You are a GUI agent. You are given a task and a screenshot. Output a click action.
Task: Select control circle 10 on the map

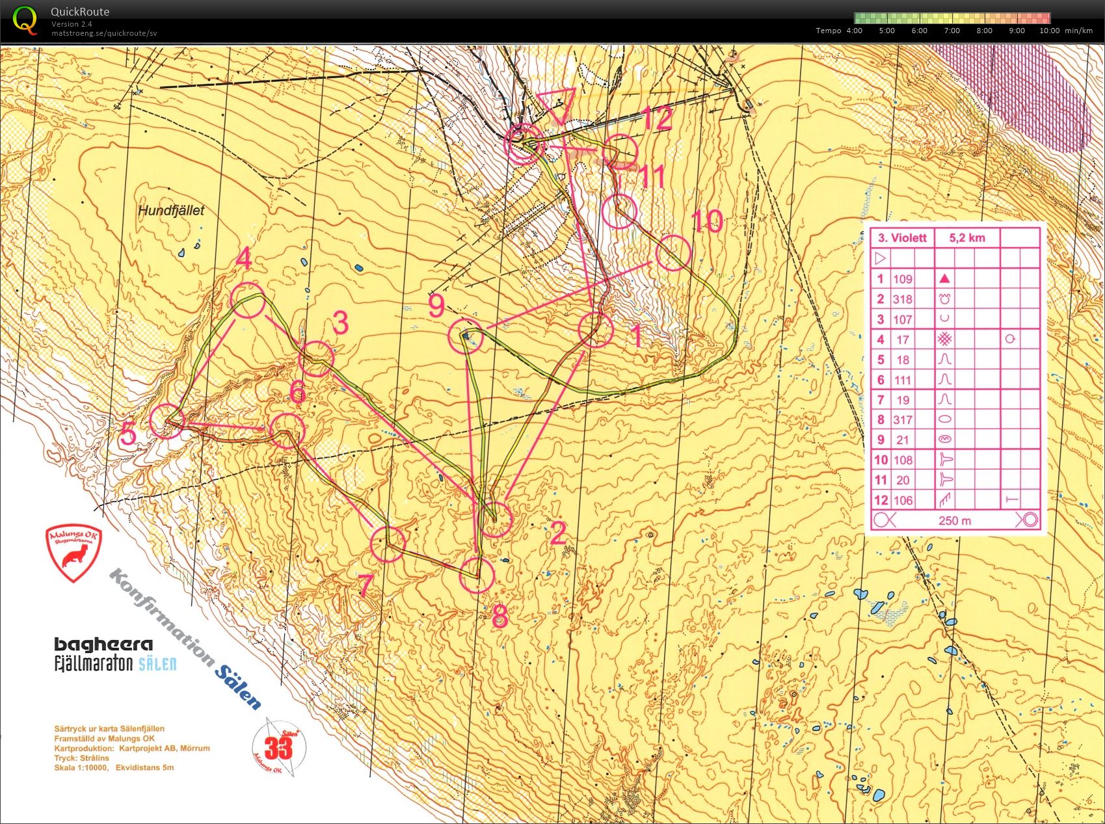coord(672,253)
